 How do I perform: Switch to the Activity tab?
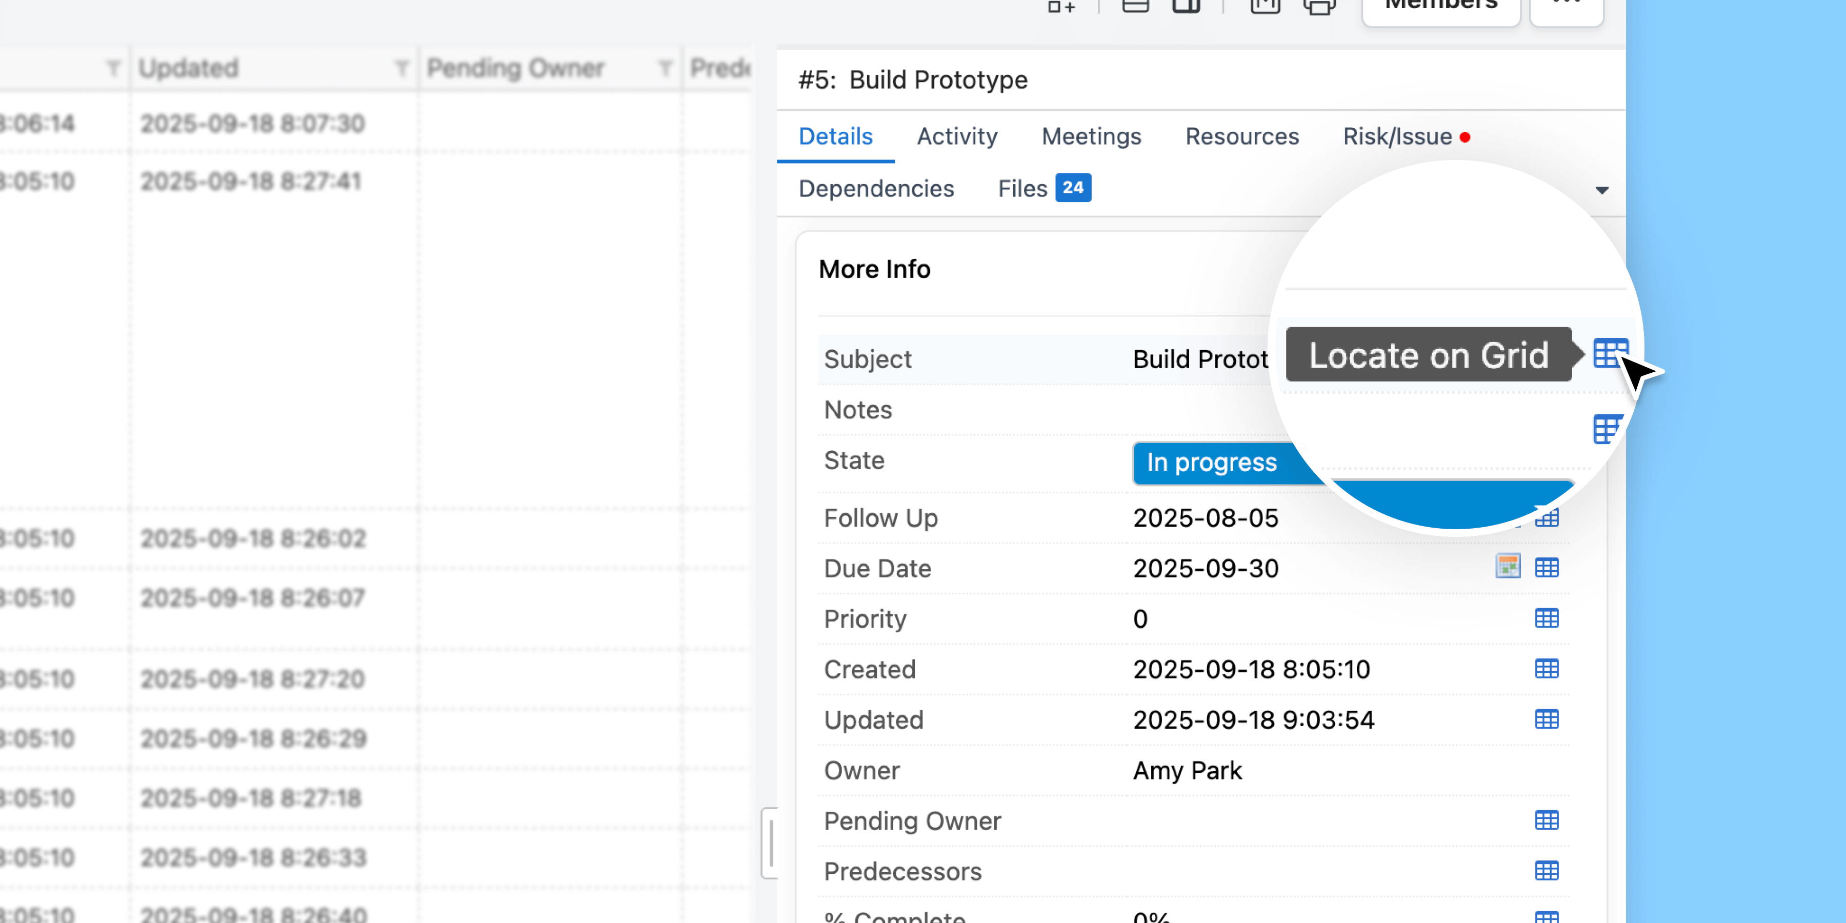(957, 137)
